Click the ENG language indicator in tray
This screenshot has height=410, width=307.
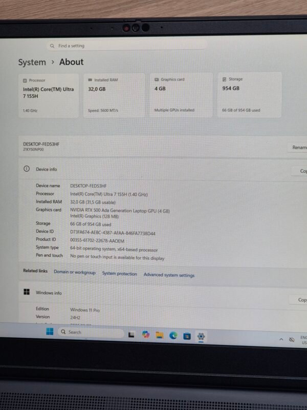(303, 340)
